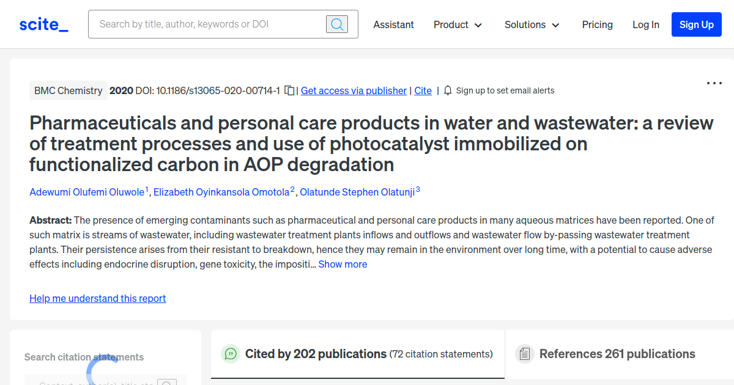734x385 pixels.
Task: Click the citation search magnifier in sidebar
Action: (x=167, y=383)
